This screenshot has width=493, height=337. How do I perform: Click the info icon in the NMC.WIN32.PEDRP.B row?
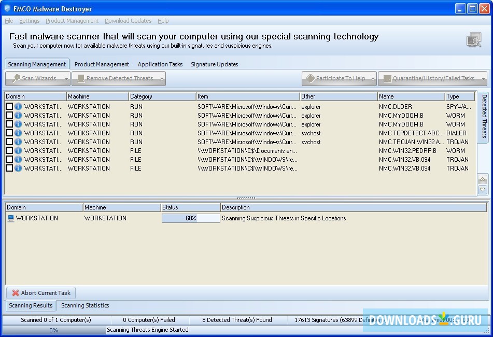point(18,150)
